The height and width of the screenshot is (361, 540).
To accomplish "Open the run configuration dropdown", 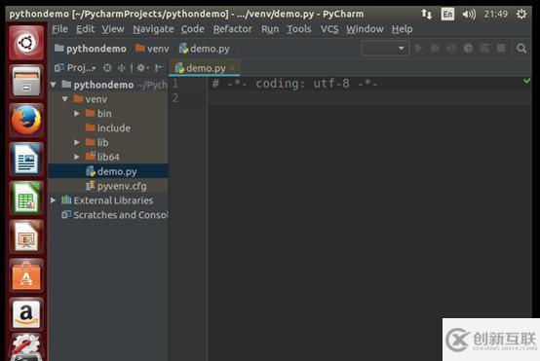I will (x=385, y=49).
